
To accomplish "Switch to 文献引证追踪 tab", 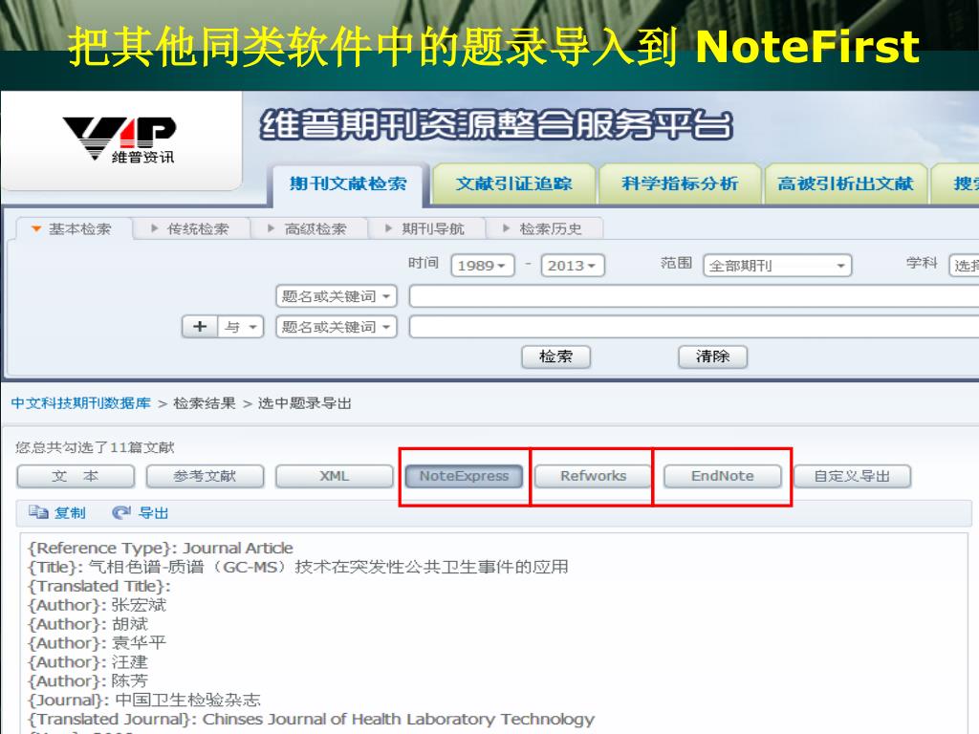I will 513,183.
